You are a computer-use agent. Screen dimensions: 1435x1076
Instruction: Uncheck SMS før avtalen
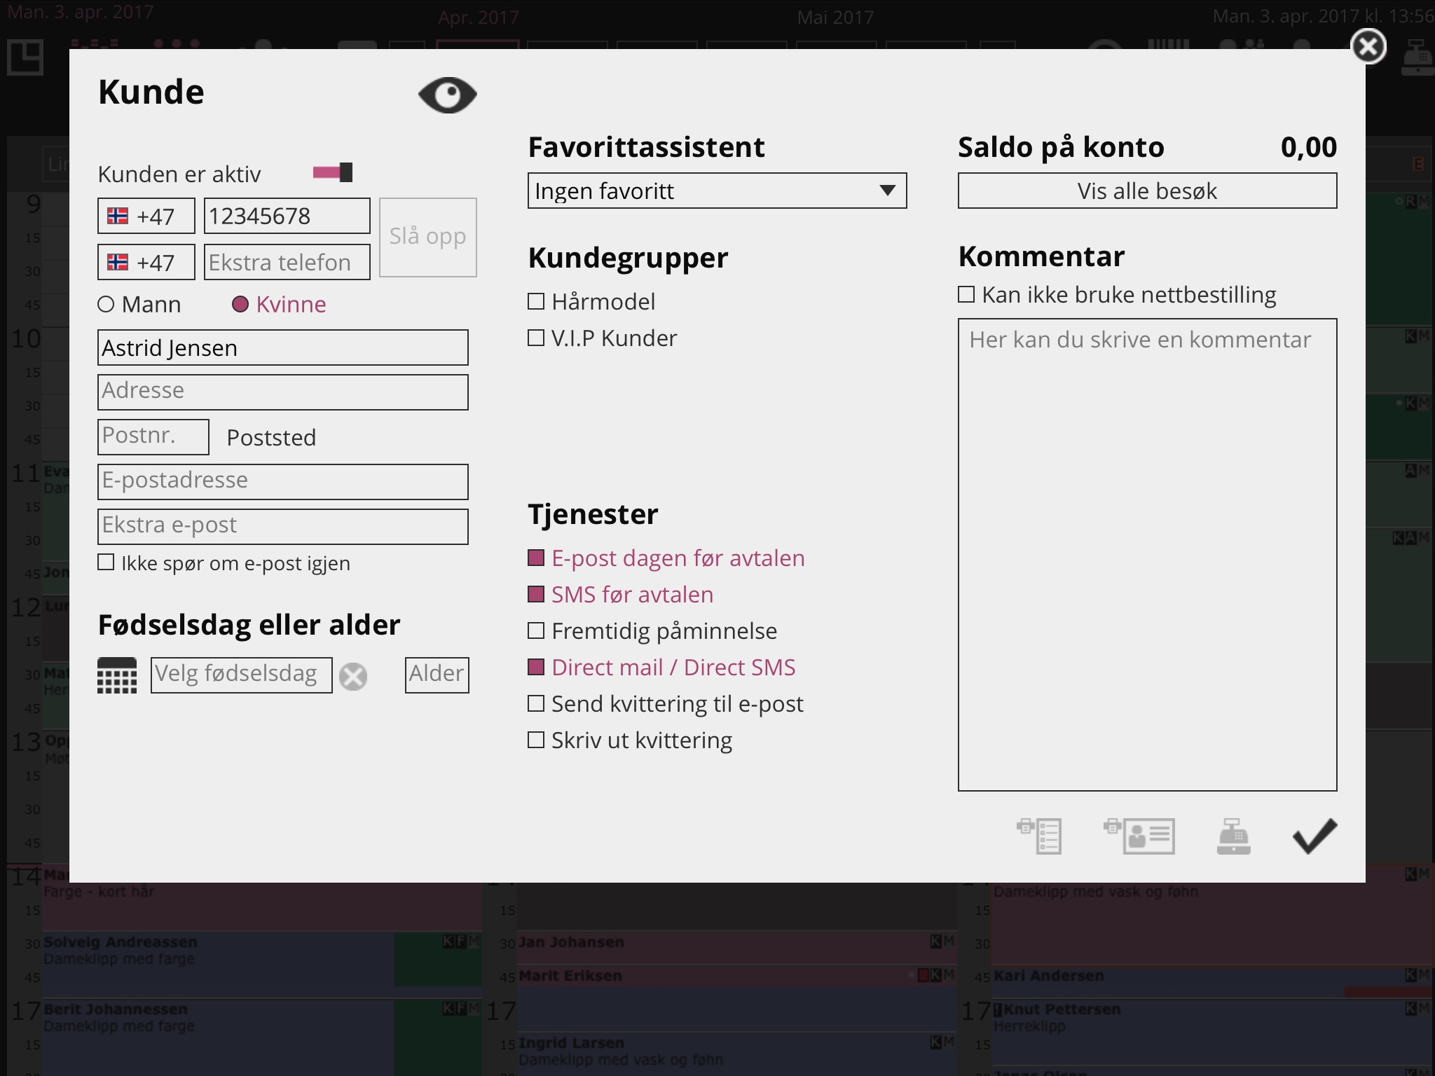point(621,594)
